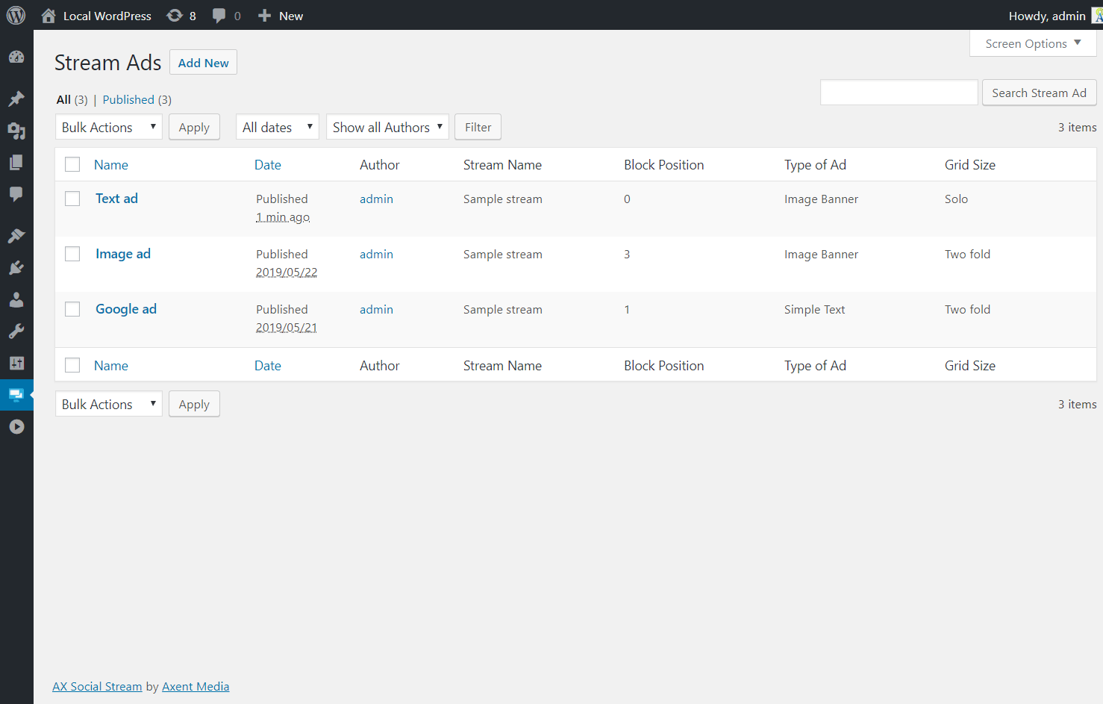Open the Axent Media footer link
The image size is (1103, 704).
click(x=196, y=687)
